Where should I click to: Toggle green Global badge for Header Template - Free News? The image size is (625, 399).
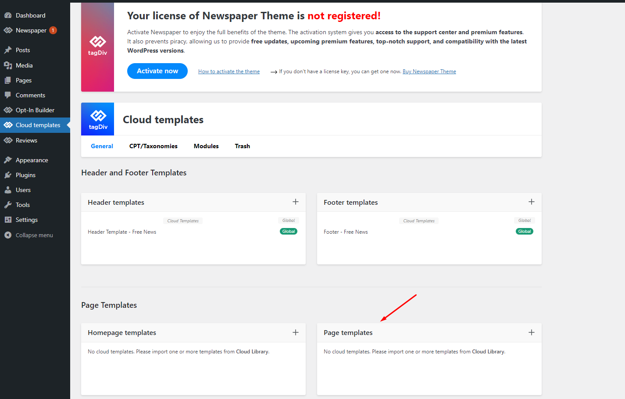click(289, 232)
